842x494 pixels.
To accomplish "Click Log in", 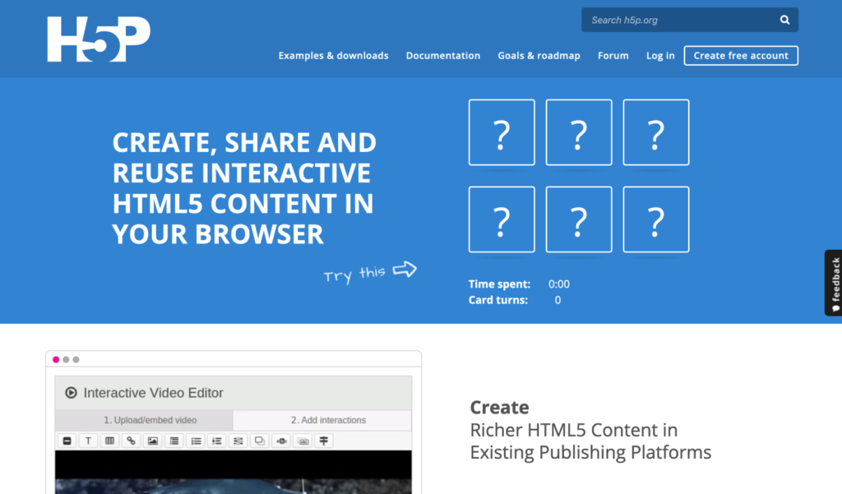I will pyautogui.click(x=660, y=55).
